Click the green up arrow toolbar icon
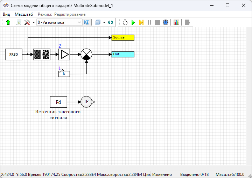 click(8, 22)
